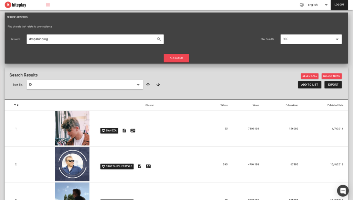Click views value 4704199
353x200 pixels.
tap(253, 165)
